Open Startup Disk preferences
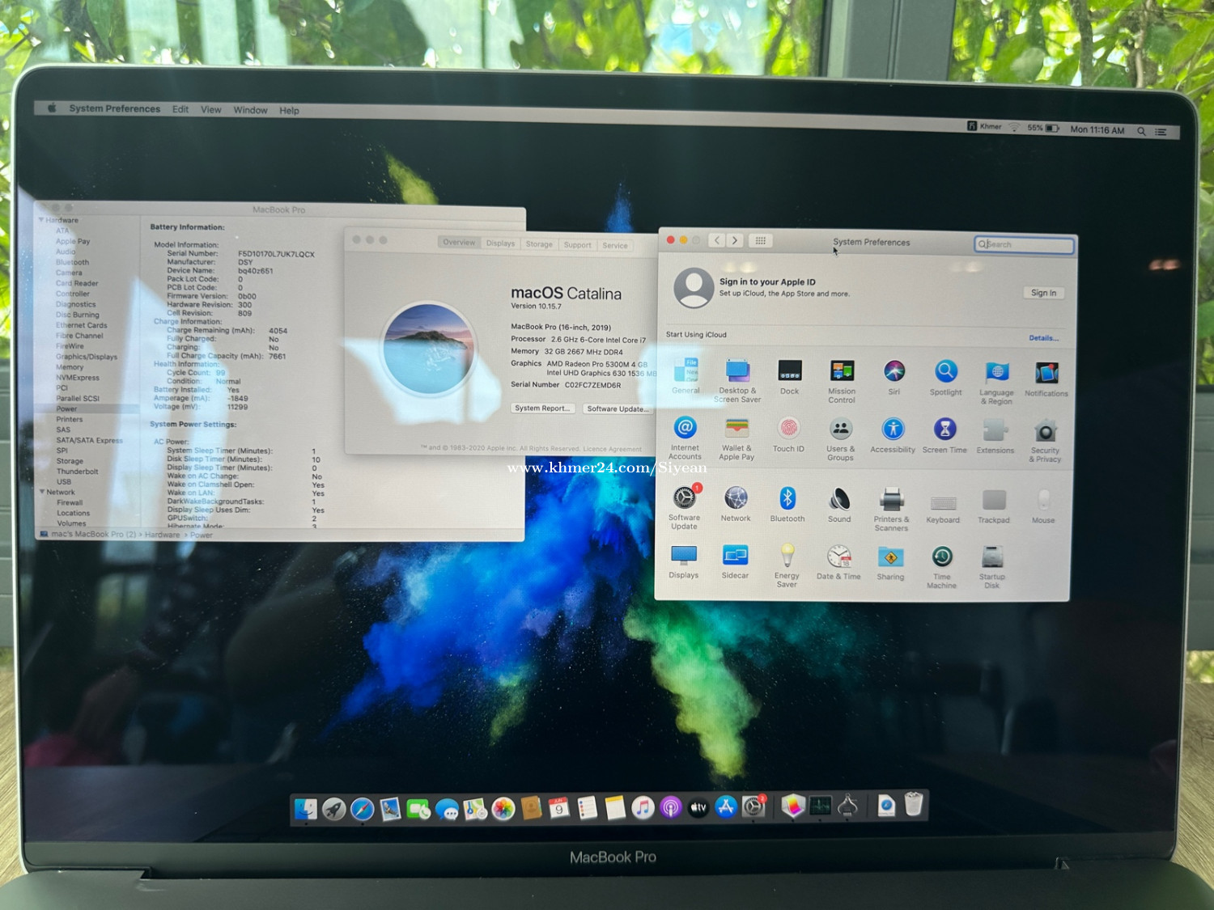The height and width of the screenshot is (910, 1214). pyautogui.click(x=992, y=567)
